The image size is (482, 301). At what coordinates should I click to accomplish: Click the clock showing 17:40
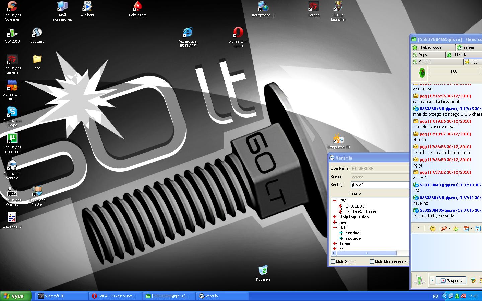click(x=473, y=296)
